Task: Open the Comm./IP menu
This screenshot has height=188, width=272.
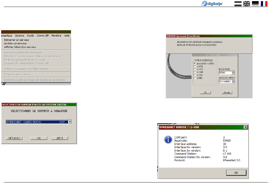Action: pos(43,36)
